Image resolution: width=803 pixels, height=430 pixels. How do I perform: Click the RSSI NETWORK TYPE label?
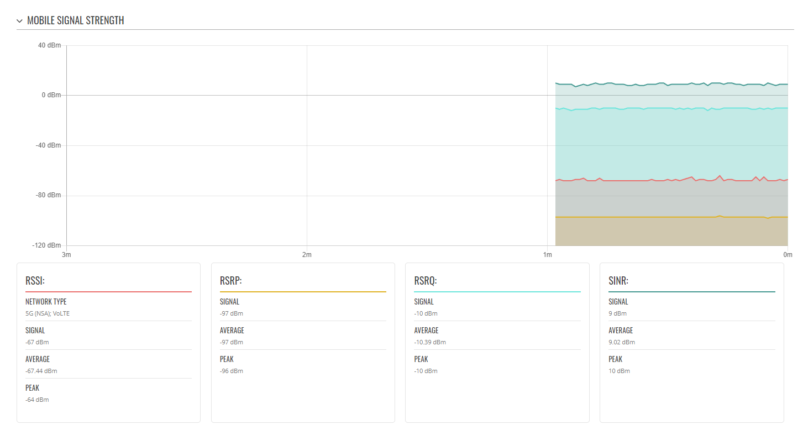tap(46, 302)
